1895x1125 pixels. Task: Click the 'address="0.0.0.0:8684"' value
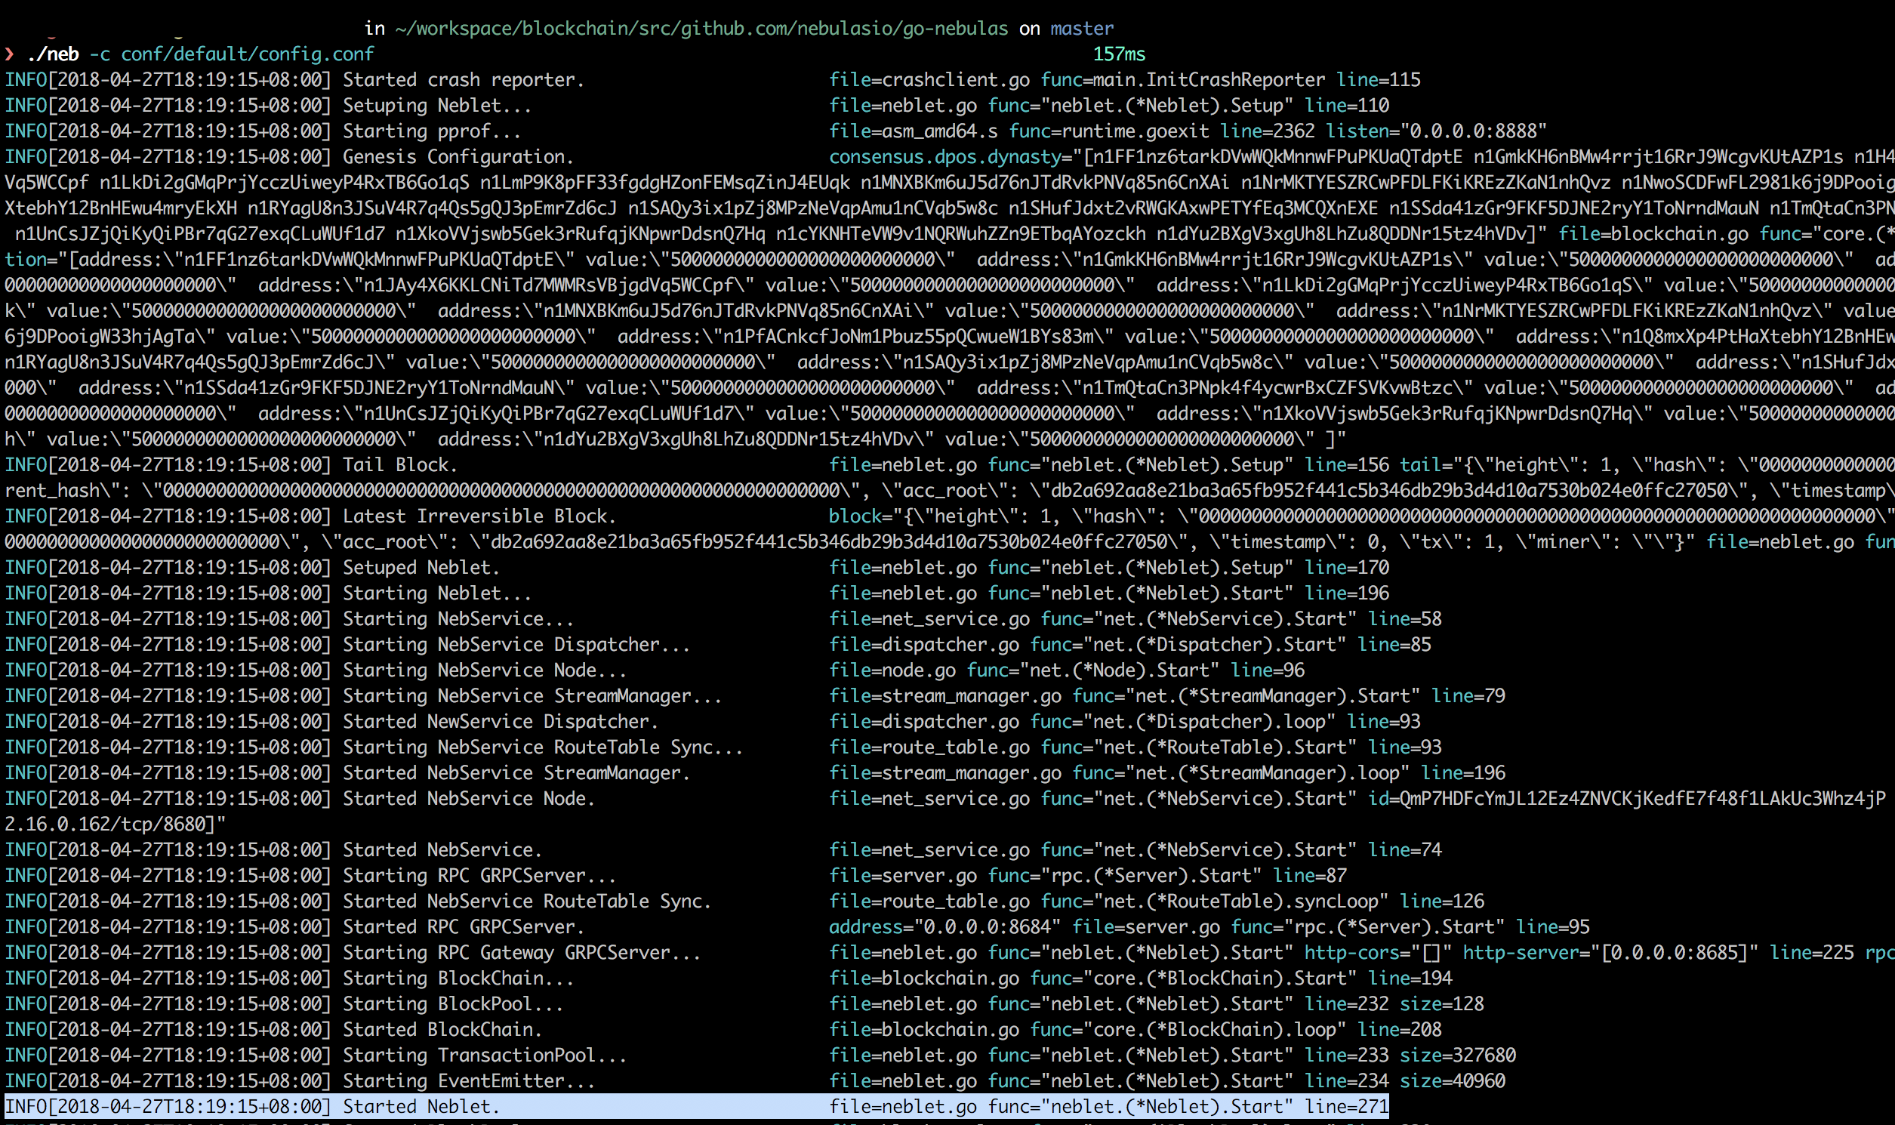coord(945,927)
